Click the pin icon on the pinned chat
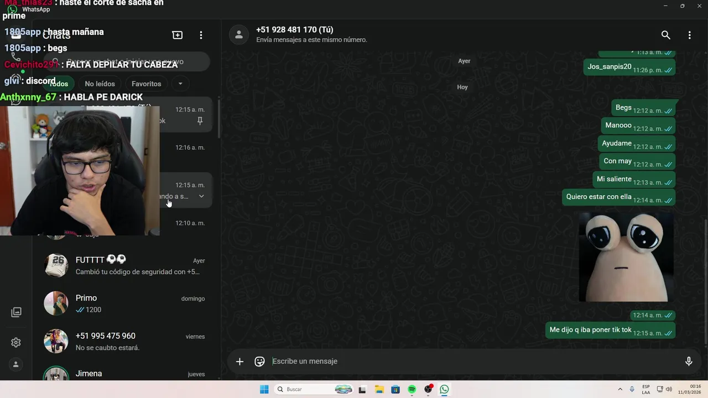This screenshot has width=708, height=398. 200,121
